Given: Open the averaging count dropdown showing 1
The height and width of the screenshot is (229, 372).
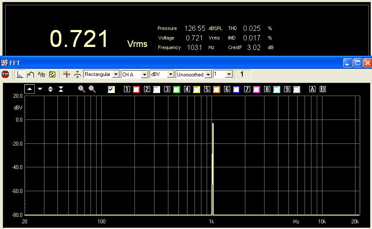Looking at the screenshot, I should pyautogui.click(x=229, y=74).
